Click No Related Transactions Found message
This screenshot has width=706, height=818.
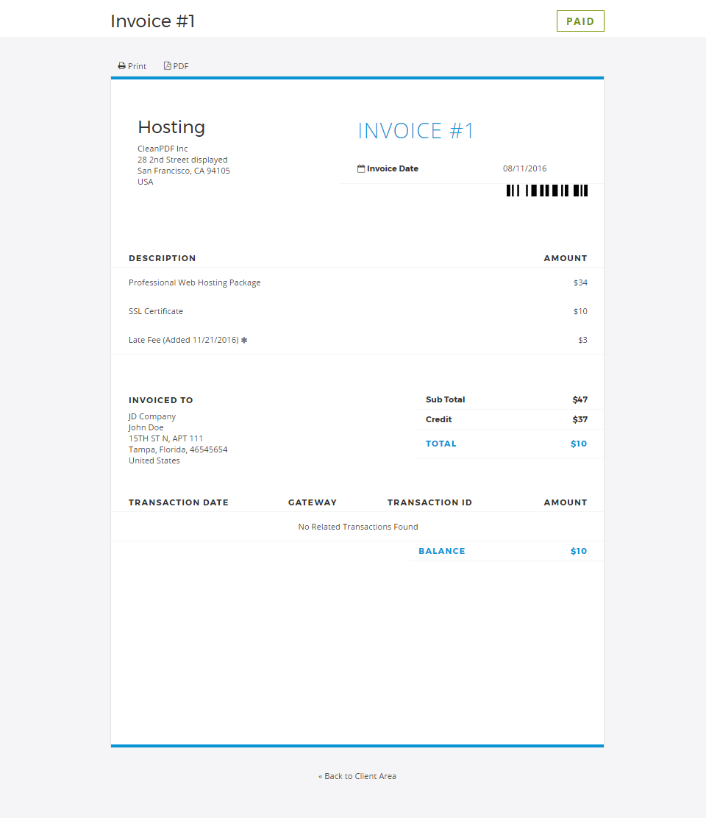(x=358, y=527)
